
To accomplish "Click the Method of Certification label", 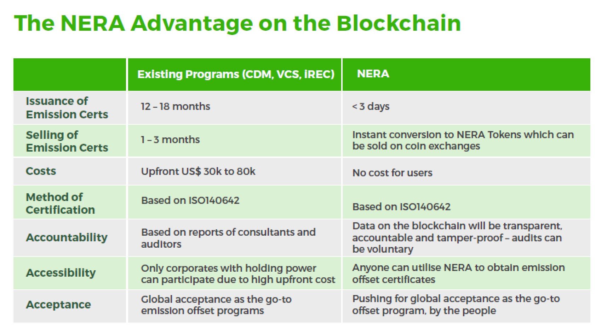I will [x=61, y=203].
